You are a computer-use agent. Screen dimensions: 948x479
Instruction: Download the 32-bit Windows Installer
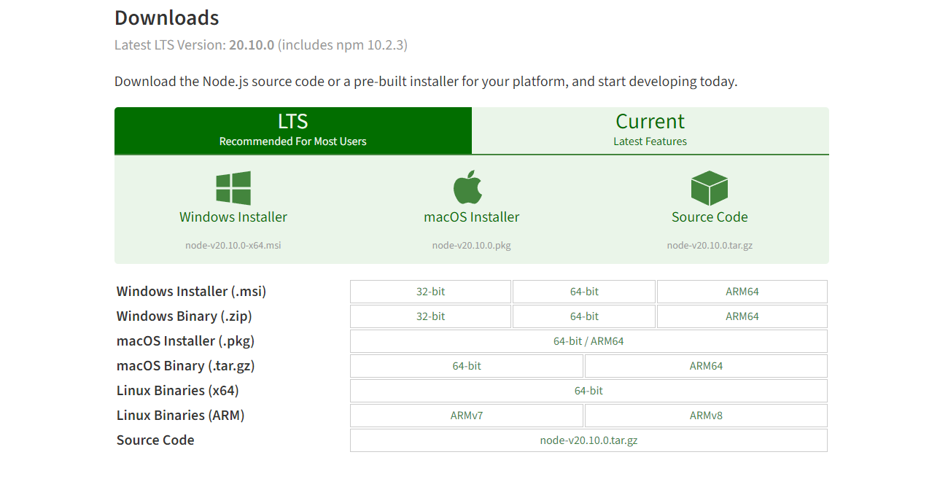(x=430, y=291)
